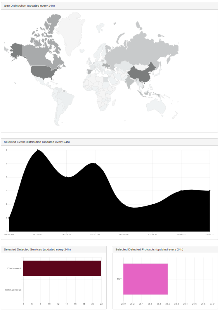Click Alaska region on the map

[16, 50]
